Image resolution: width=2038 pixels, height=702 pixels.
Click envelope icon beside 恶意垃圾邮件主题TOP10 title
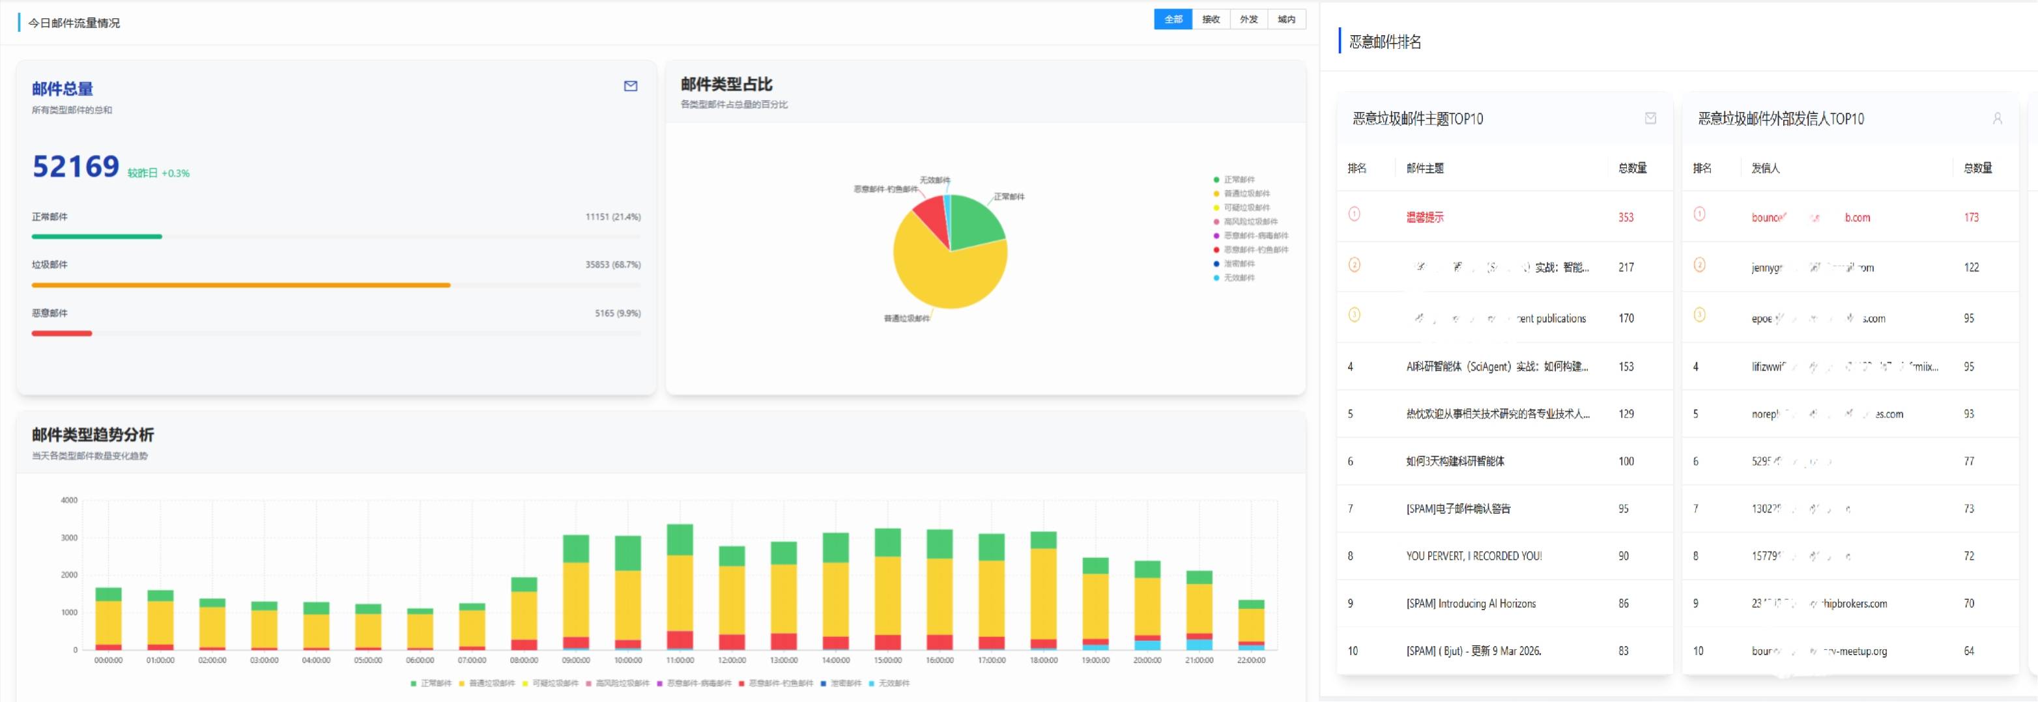tap(1650, 118)
